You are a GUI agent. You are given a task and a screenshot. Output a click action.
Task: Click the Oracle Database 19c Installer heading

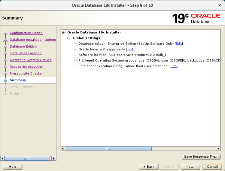coord(94,32)
